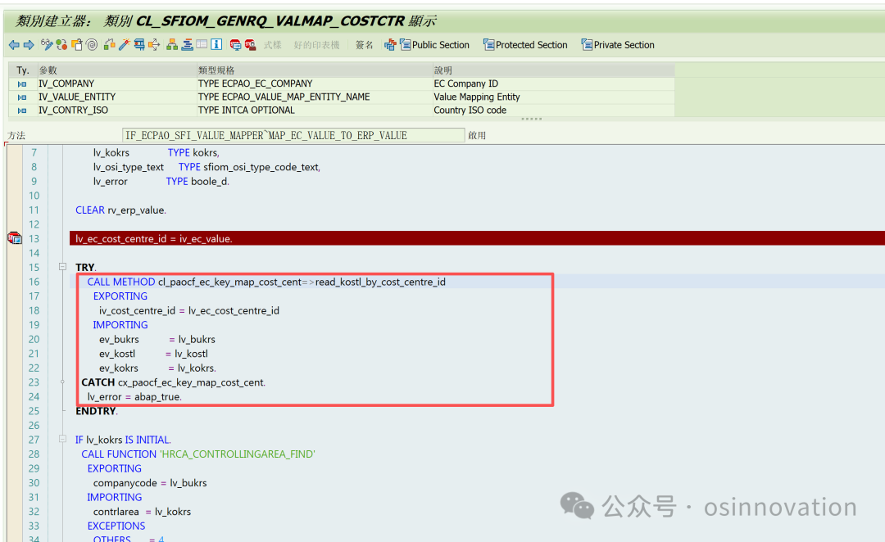
Task: Click the ENDTRY statement
Action: coord(97,410)
